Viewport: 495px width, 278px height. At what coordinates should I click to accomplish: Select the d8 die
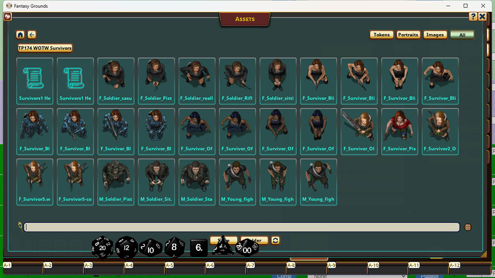174,247
